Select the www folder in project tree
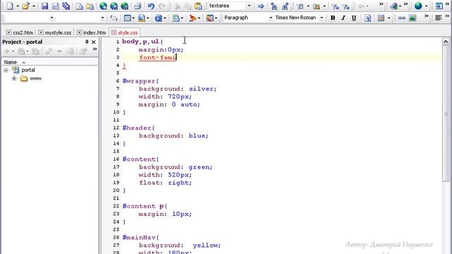 pyautogui.click(x=35, y=78)
